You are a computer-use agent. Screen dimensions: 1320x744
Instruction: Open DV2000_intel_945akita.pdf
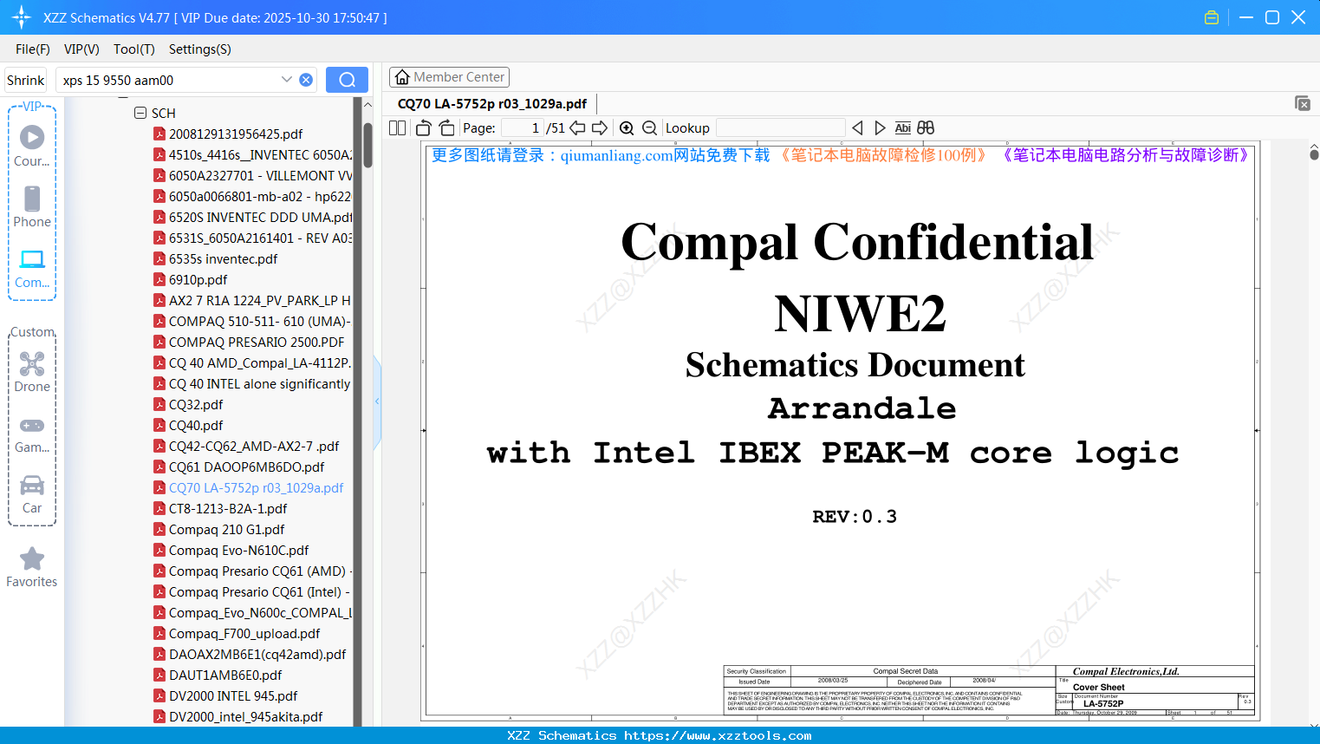pos(246,716)
